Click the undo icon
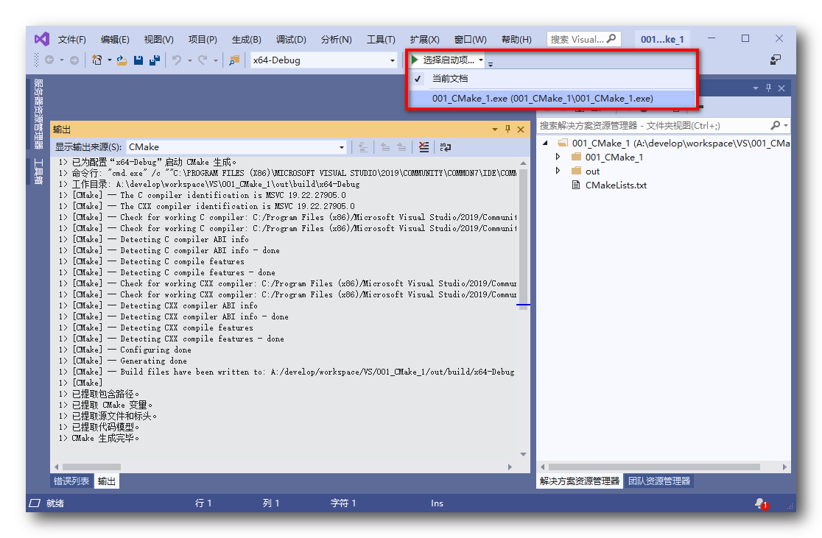 pos(177,60)
